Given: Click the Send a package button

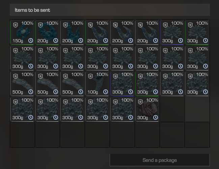Looking at the screenshot, I should coord(160,160).
